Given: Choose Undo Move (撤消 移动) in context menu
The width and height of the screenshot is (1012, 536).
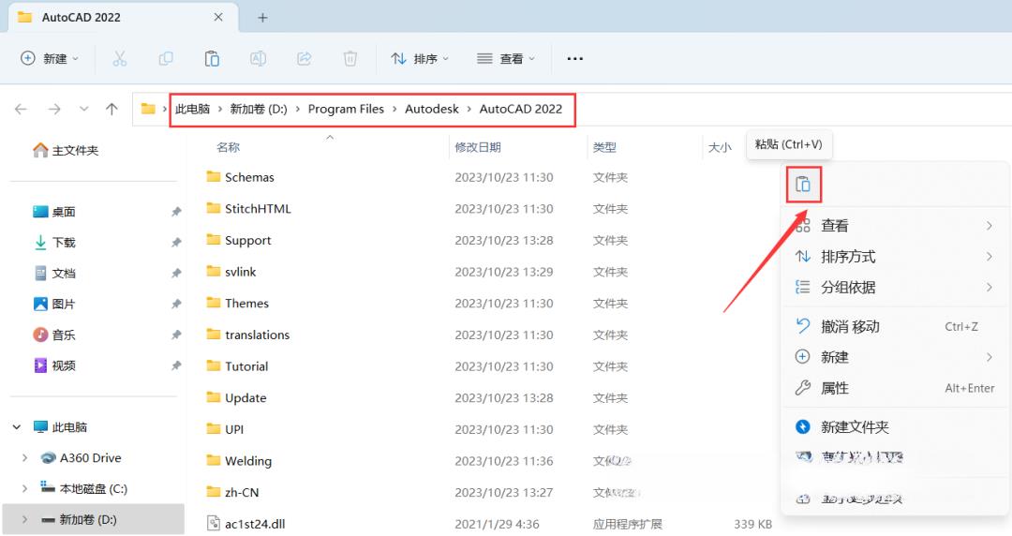Looking at the screenshot, I should [x=895, y=326].
